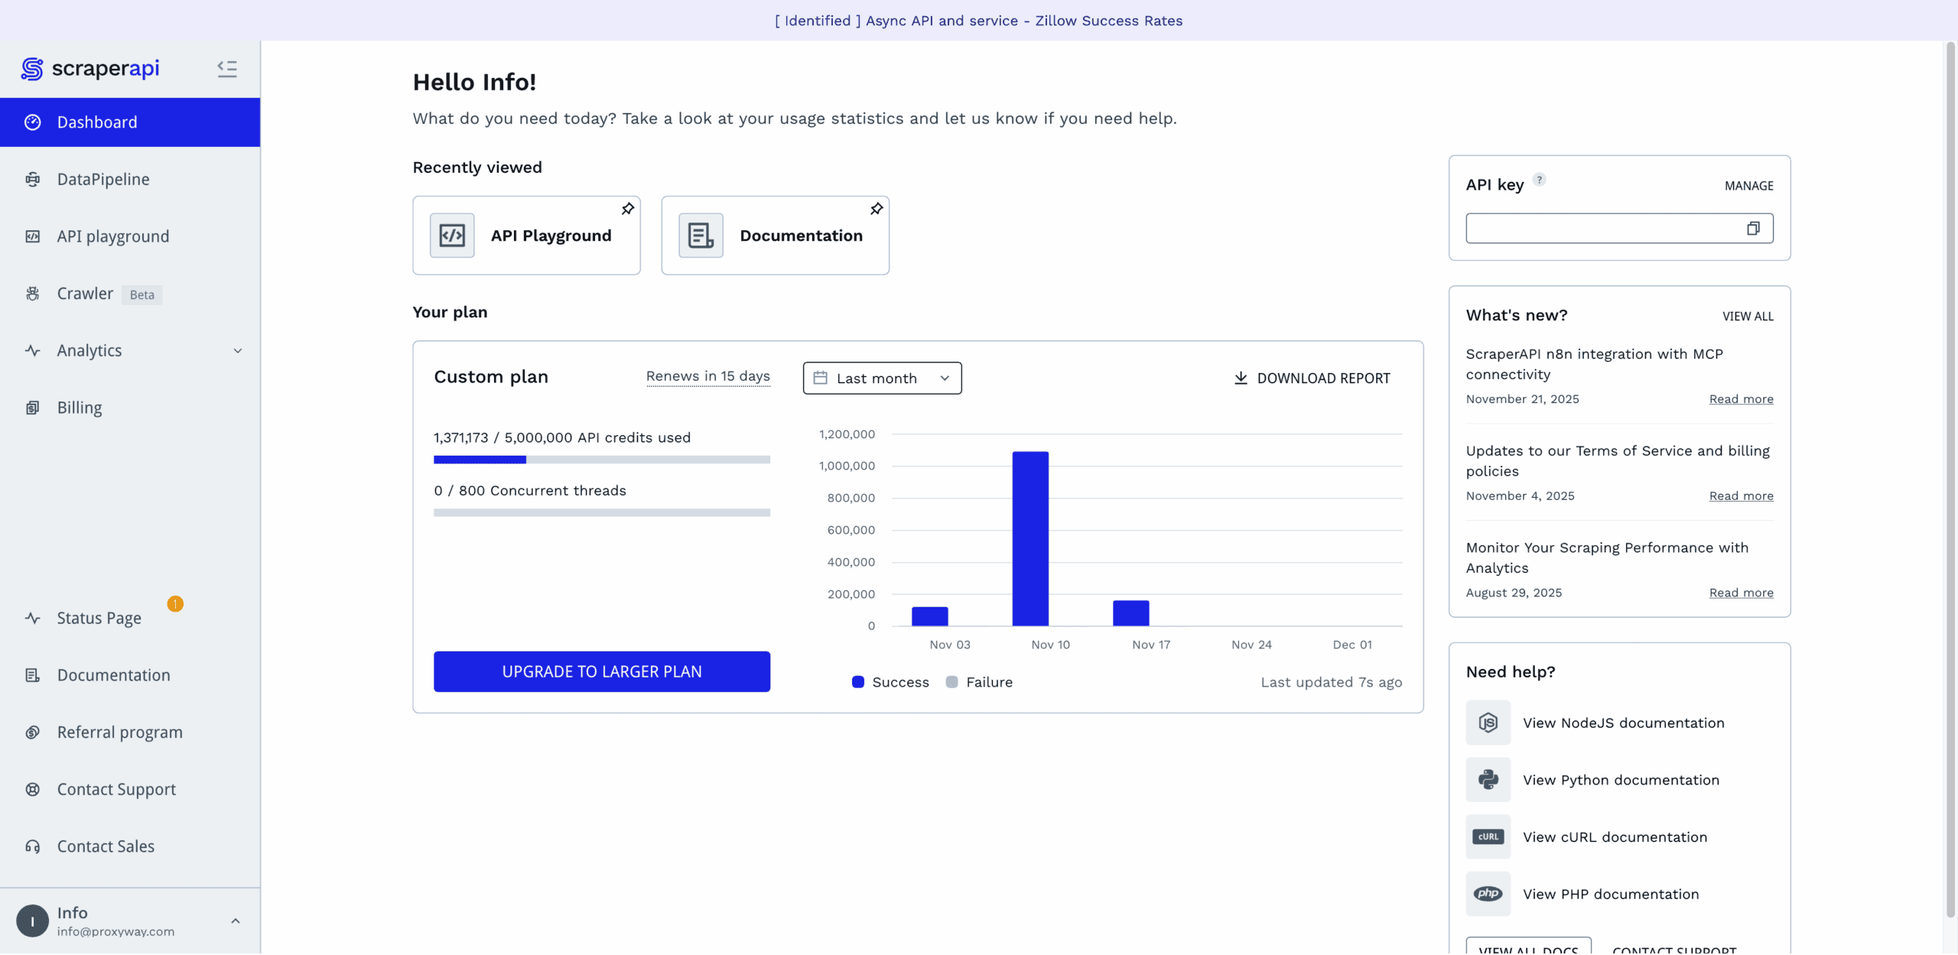This screenshot has width=1958, height=955.
Task: Download the usage report
Action: coord(1312,378)
